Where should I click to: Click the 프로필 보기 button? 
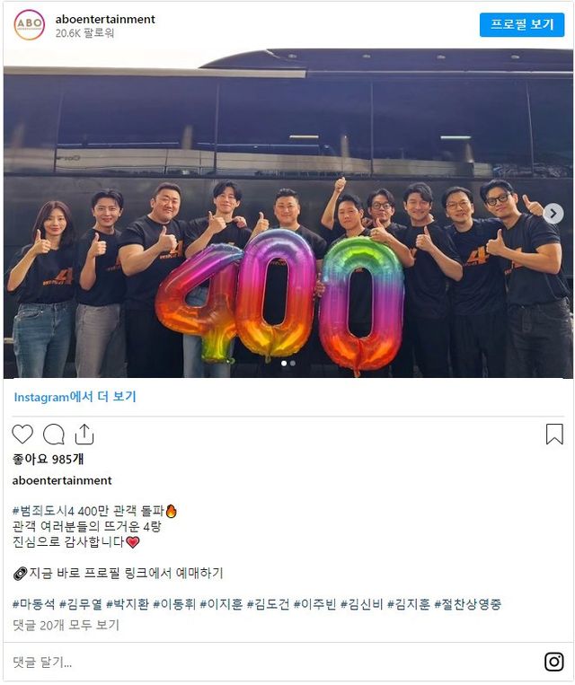(x=522, y=24)
